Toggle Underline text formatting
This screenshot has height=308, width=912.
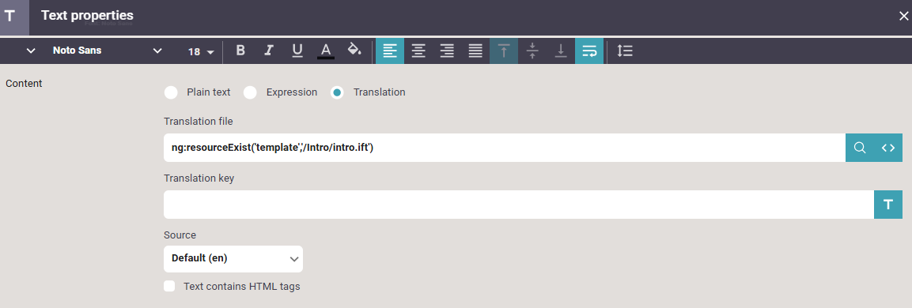[x=297, y=51]
